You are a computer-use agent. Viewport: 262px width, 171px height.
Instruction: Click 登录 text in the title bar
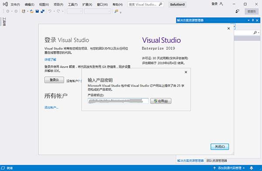point(214,4)
